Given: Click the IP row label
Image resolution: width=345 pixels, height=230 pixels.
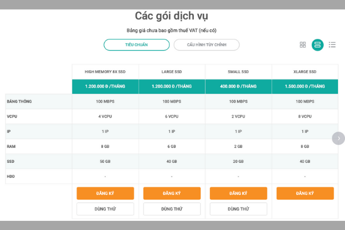Looking at the screenshot, I should 9,132.
